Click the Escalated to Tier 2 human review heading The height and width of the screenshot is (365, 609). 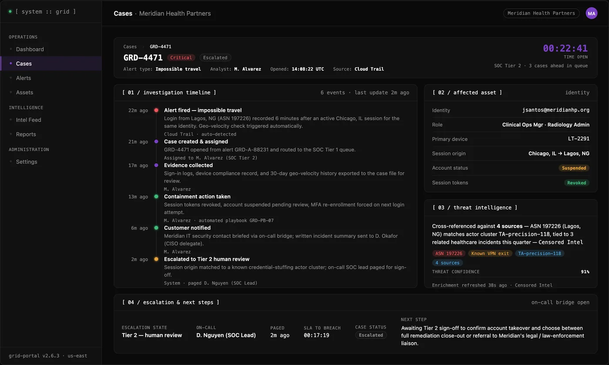(207, 259)
